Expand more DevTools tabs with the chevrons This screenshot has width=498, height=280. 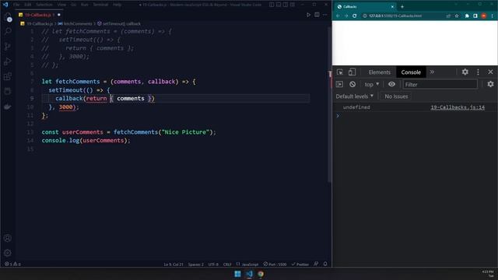(433, 72)
